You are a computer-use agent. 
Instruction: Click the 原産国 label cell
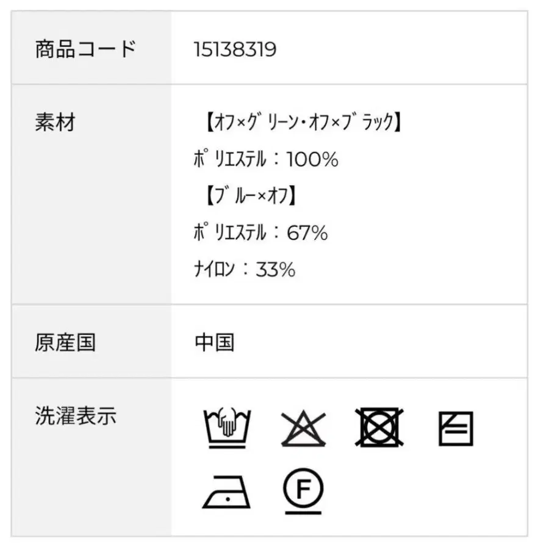click(x=65, y=342)
